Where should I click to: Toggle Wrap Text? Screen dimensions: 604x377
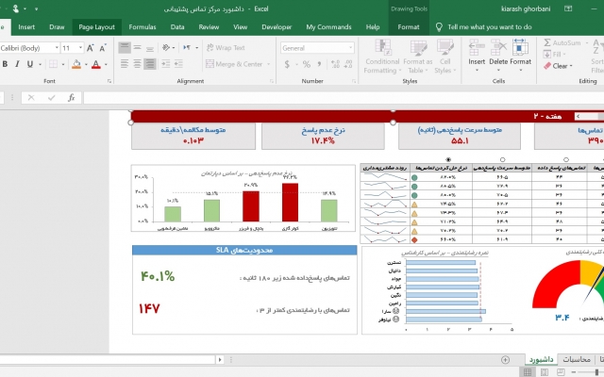tap(226, 48)
